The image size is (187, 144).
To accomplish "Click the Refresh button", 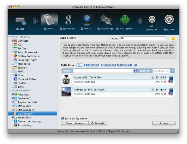I will (x=98, y=123).
